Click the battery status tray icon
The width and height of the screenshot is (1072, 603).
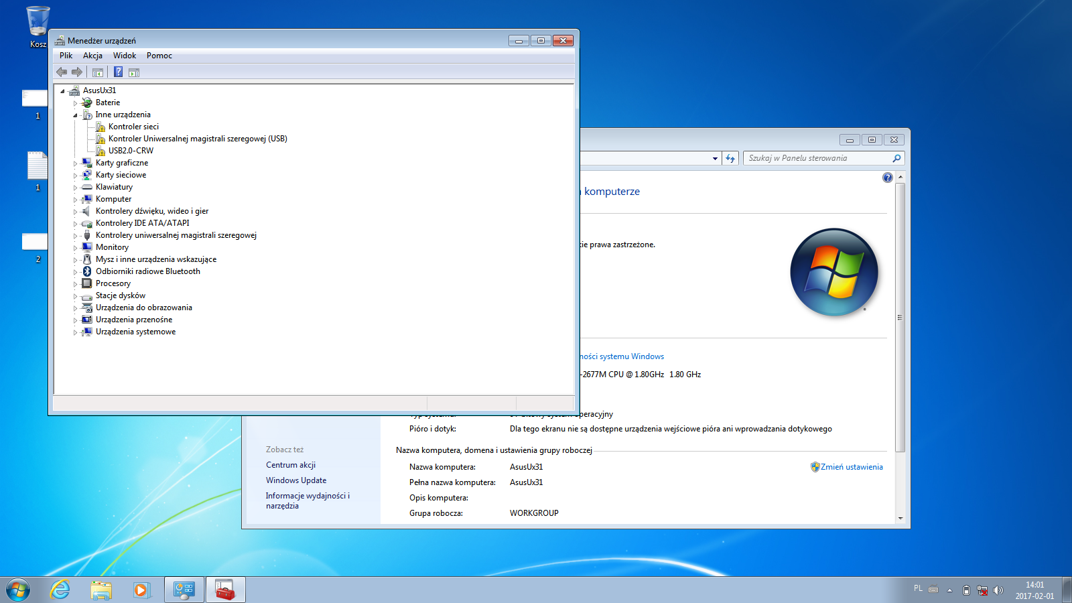[x=966, y=590]
